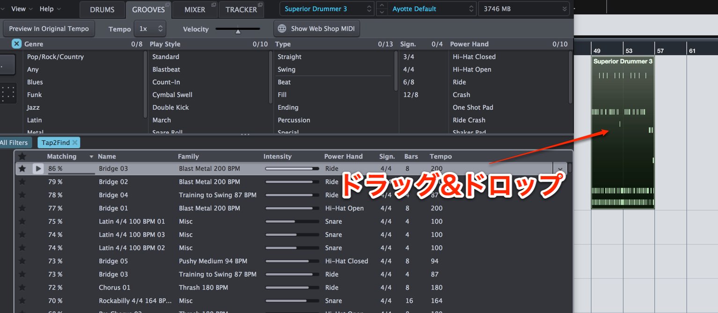
Task: Click Preview In Original Tempo button
Action: 49,28
